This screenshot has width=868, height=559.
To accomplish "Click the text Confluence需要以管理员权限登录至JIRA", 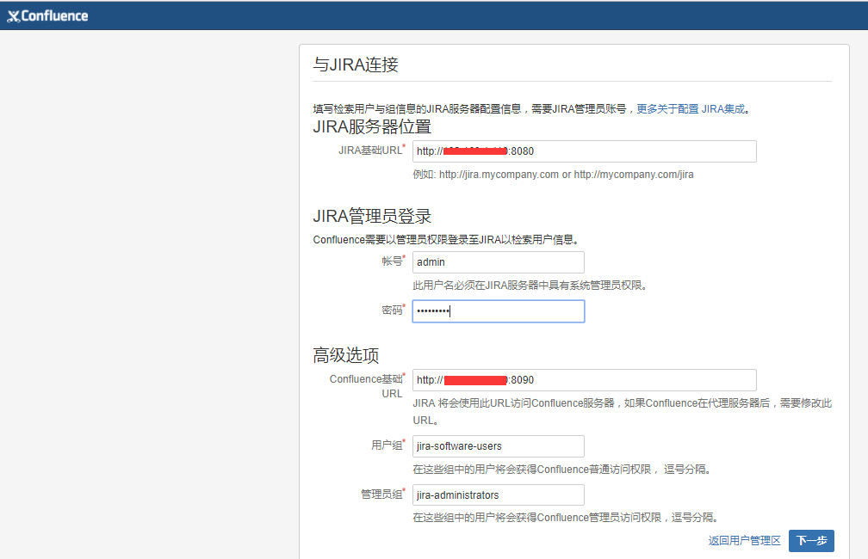I will pos(446,239).
